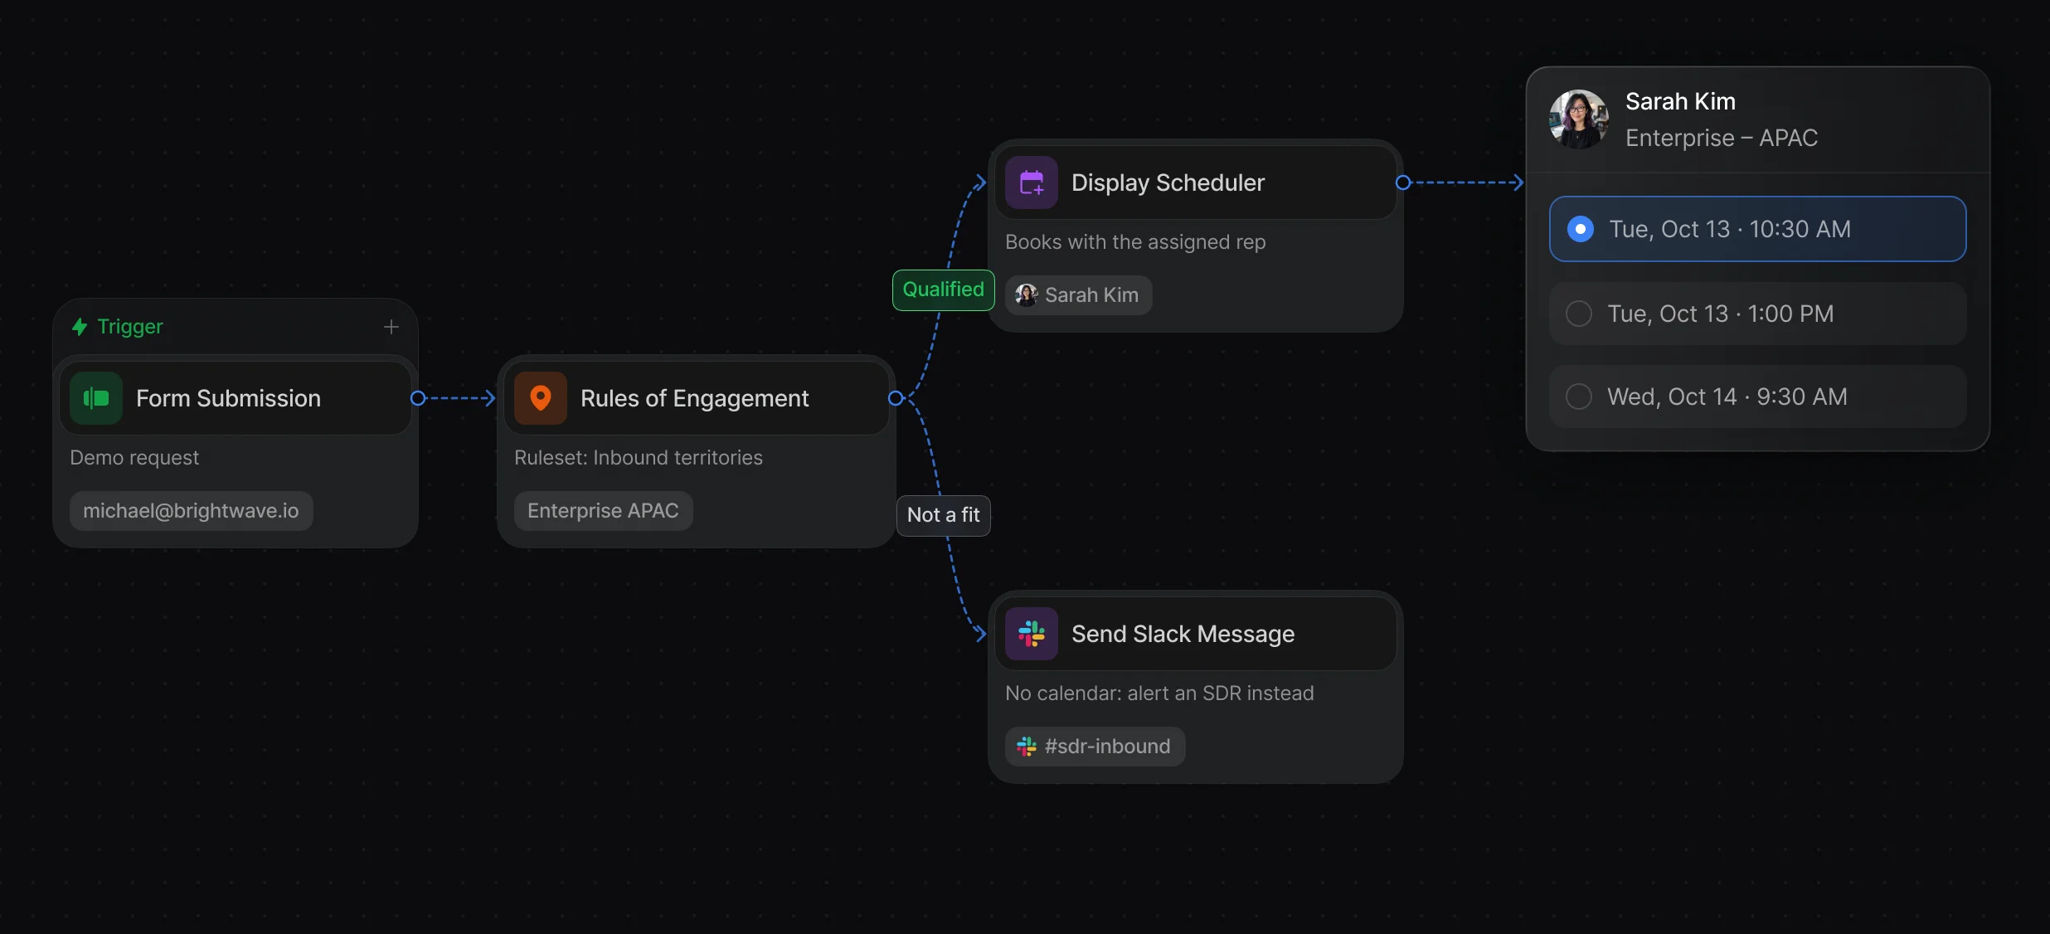Click the Rules of Engagement output connector dot
Screen dimensions: 2050x934
(x=896, y=398)
